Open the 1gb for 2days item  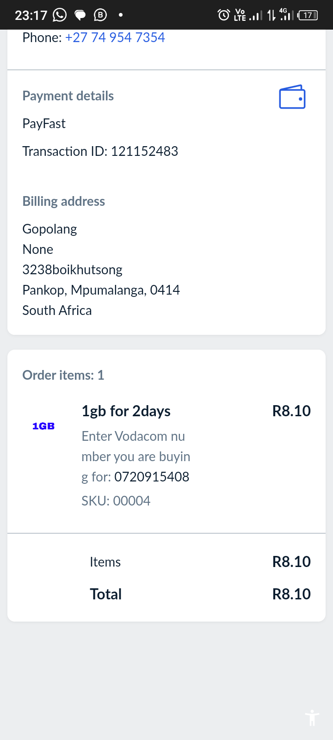pos(126,411)
